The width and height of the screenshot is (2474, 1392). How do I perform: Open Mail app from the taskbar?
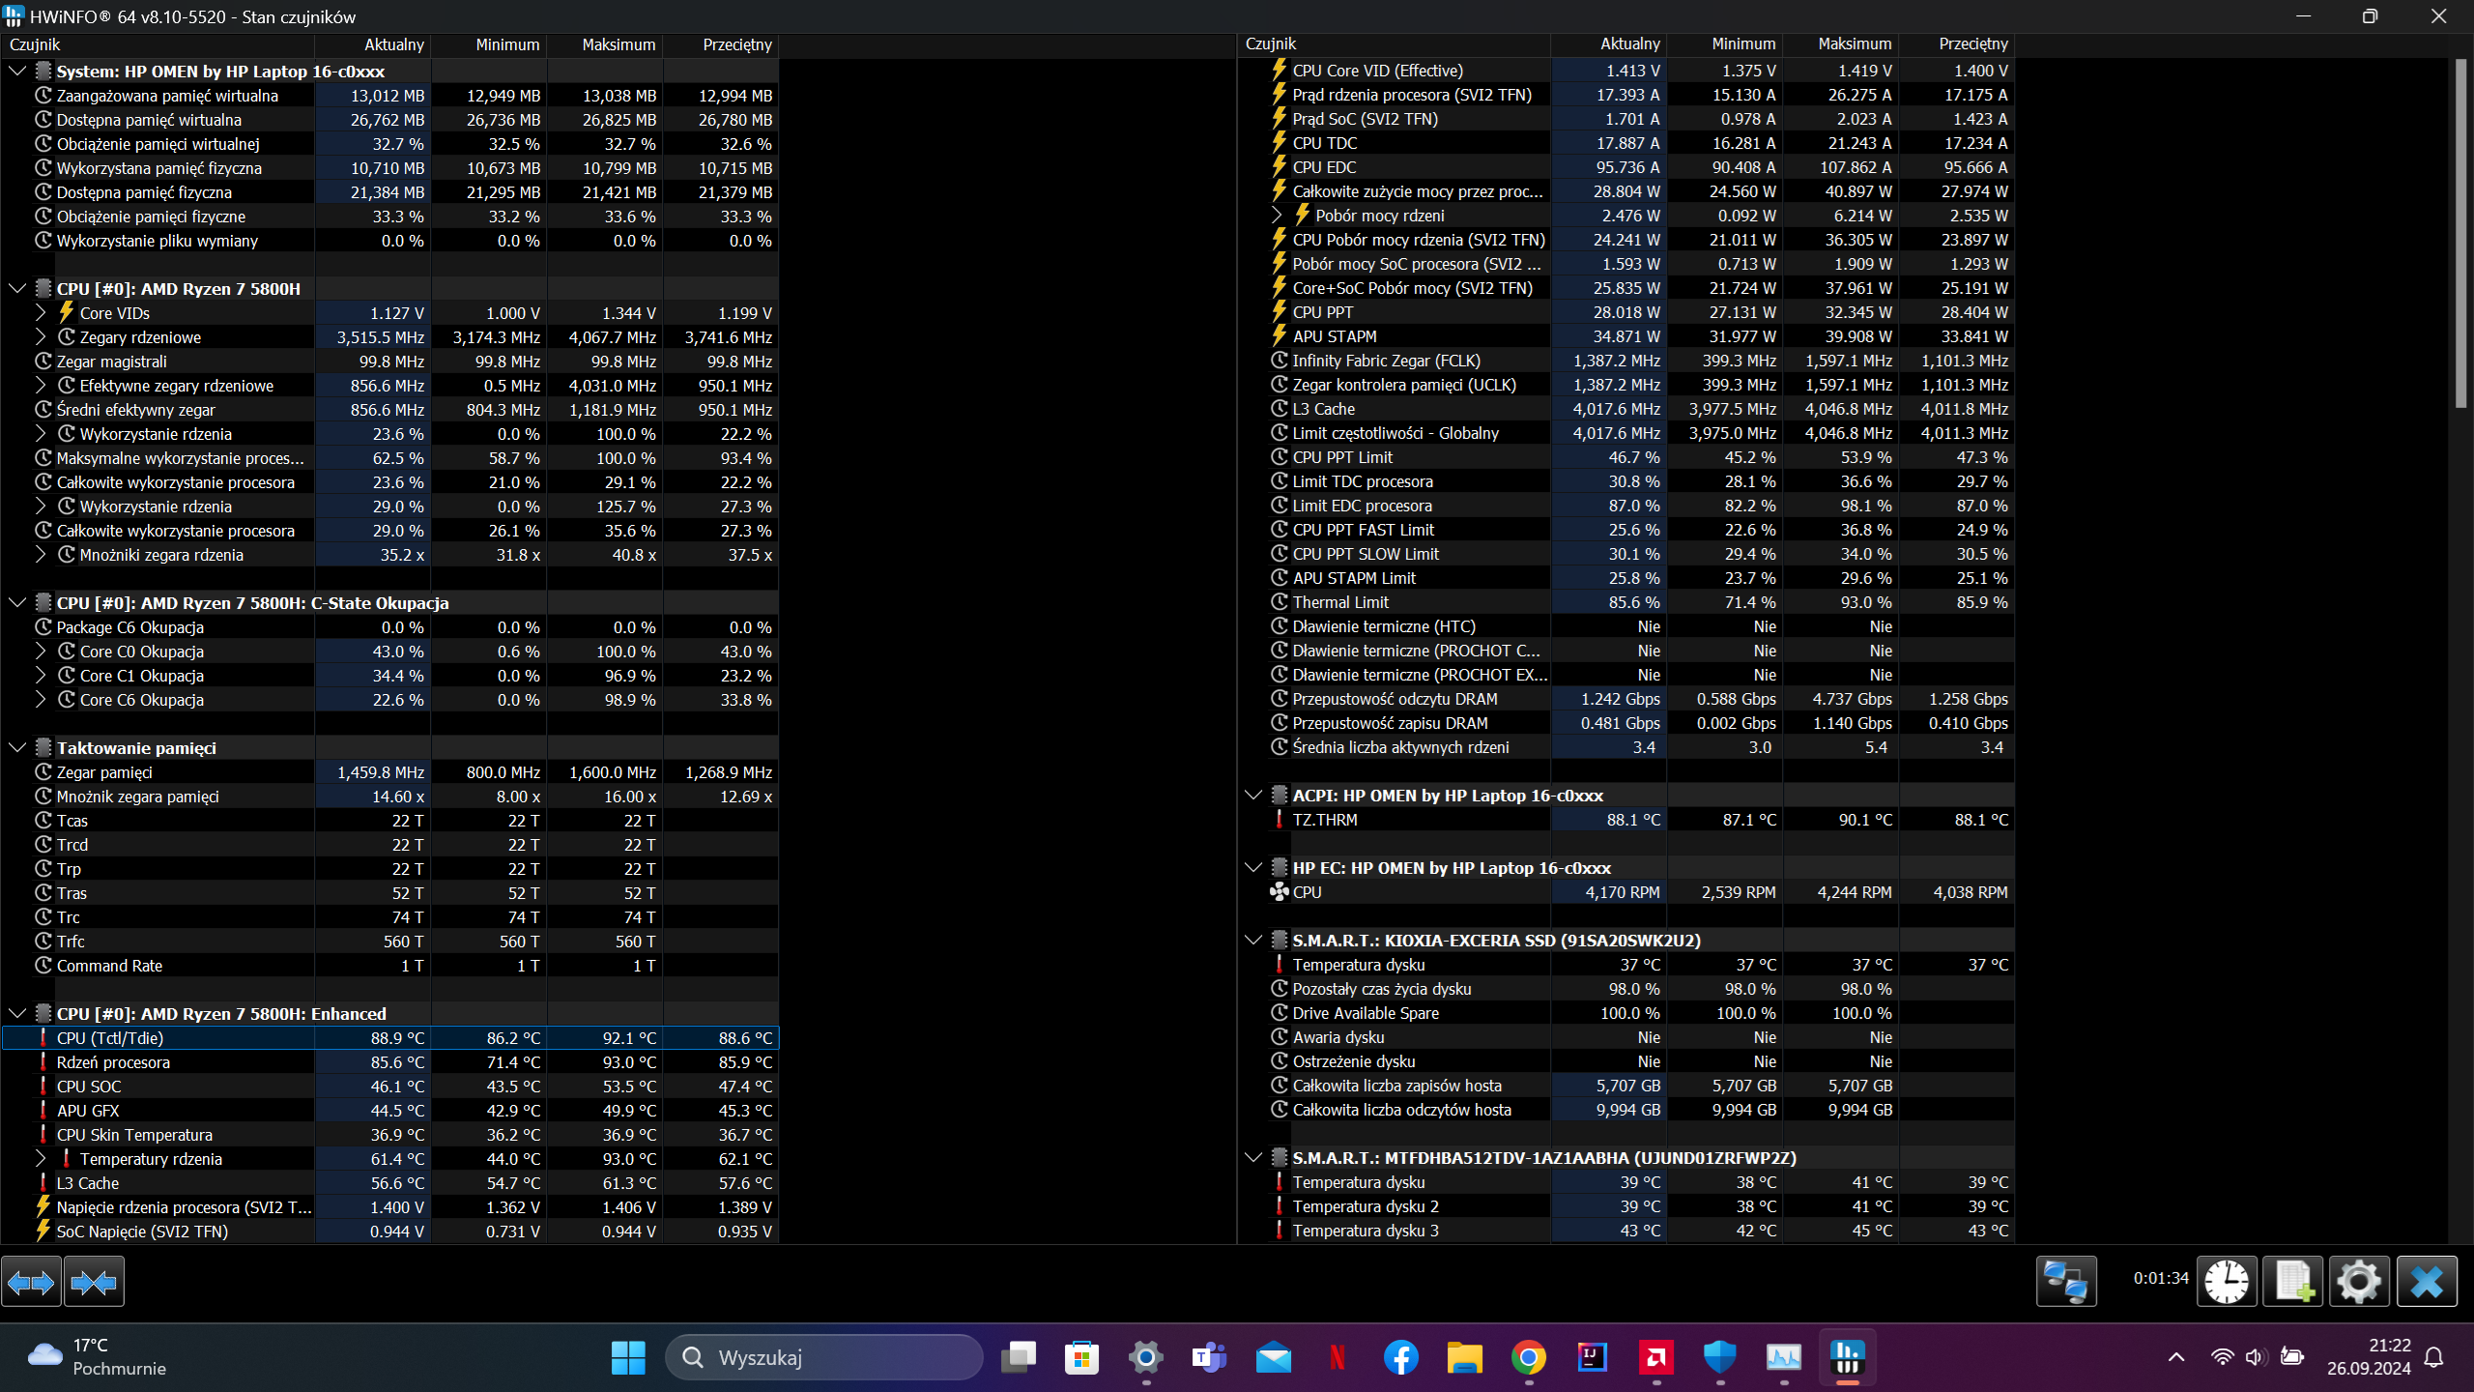pyautogui.click(x=1274, y=1357)
